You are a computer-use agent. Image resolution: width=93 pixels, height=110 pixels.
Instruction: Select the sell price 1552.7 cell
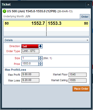(x=38, y=23)
